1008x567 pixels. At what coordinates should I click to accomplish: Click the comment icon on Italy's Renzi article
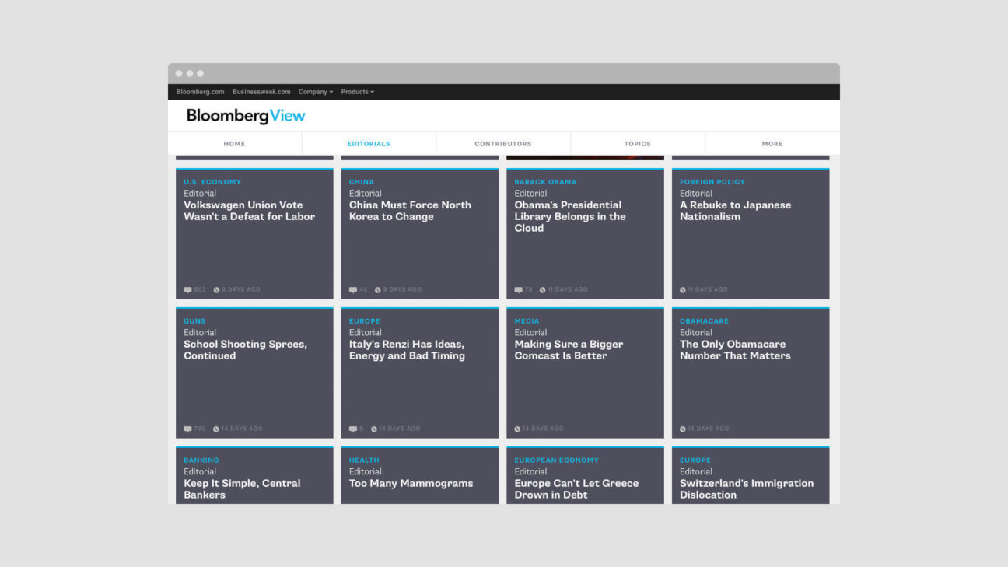tap(353, 428)
